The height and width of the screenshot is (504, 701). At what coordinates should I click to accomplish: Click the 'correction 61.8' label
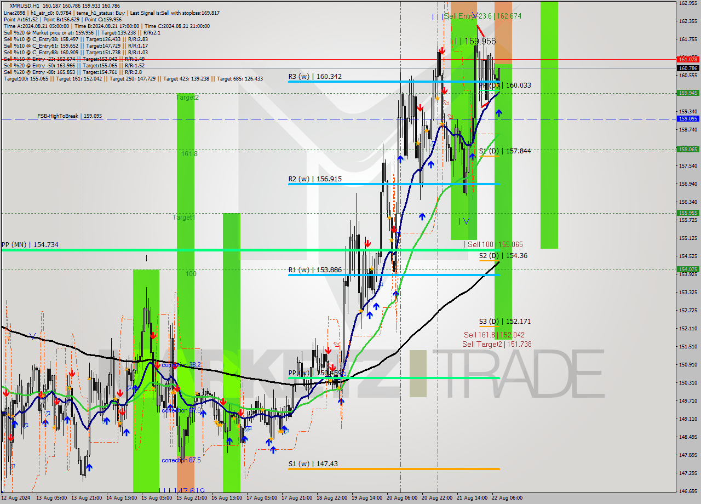click(x=181, y=410)
